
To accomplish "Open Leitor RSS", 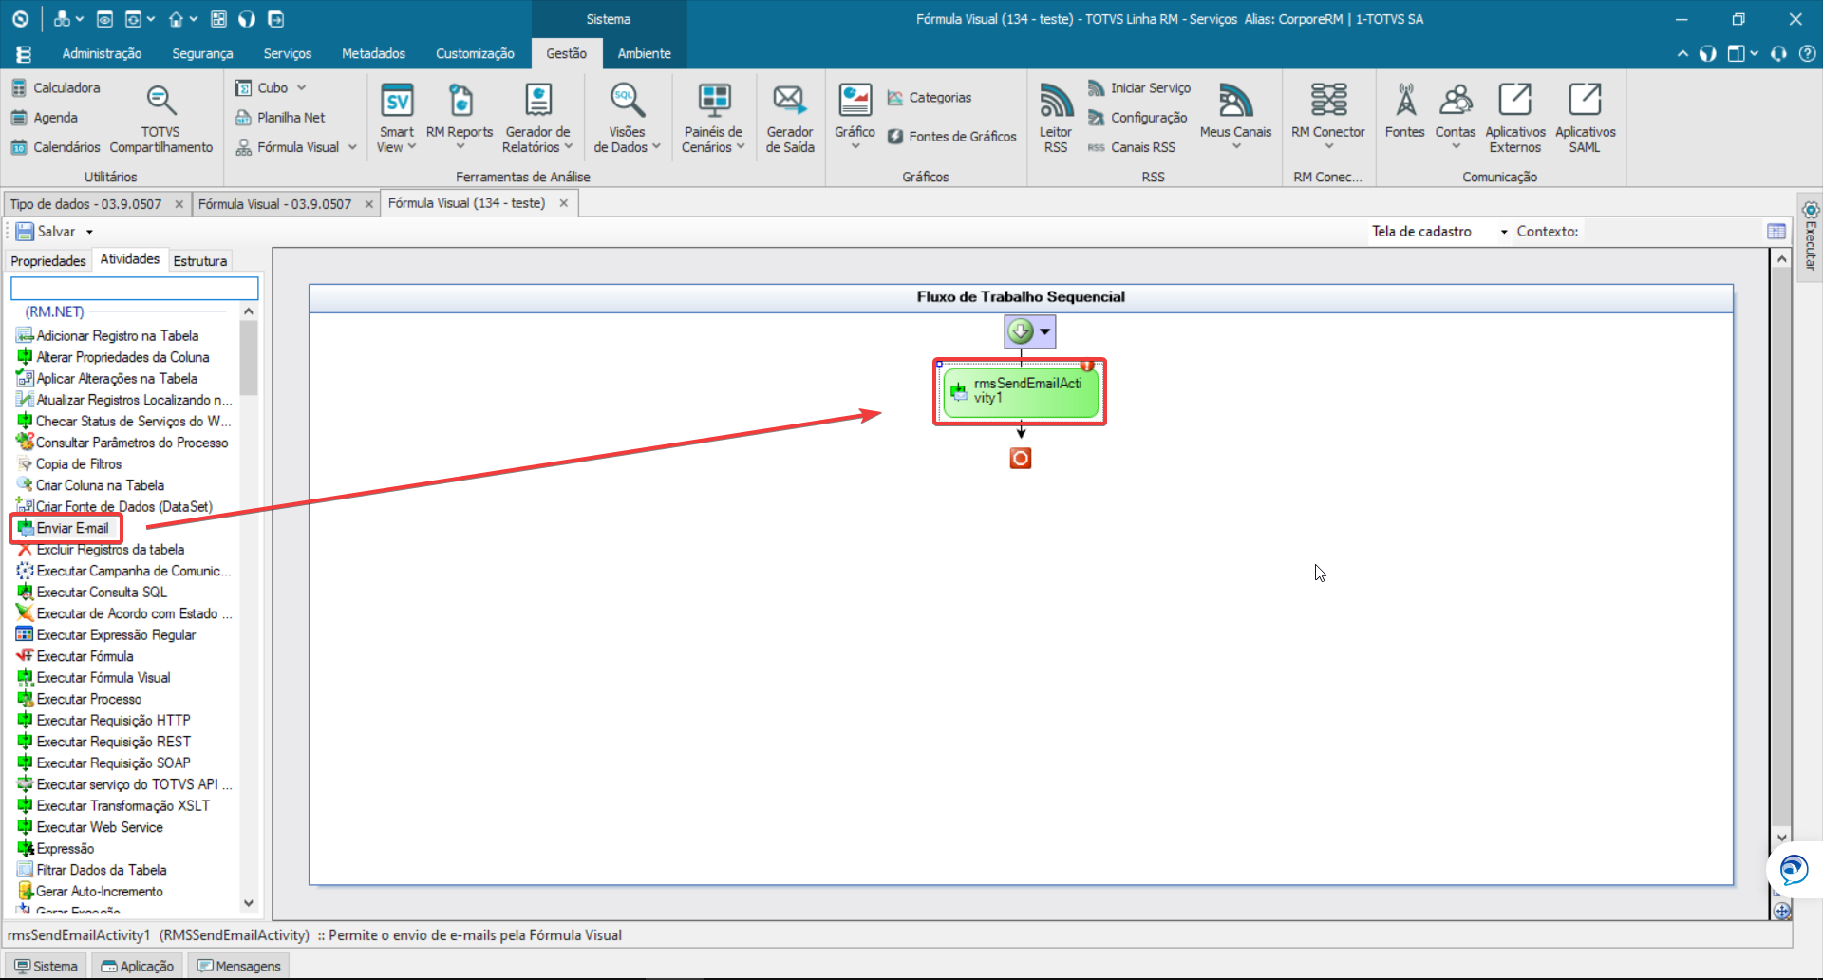I will pyautogui.click(x=1056, y=119).
